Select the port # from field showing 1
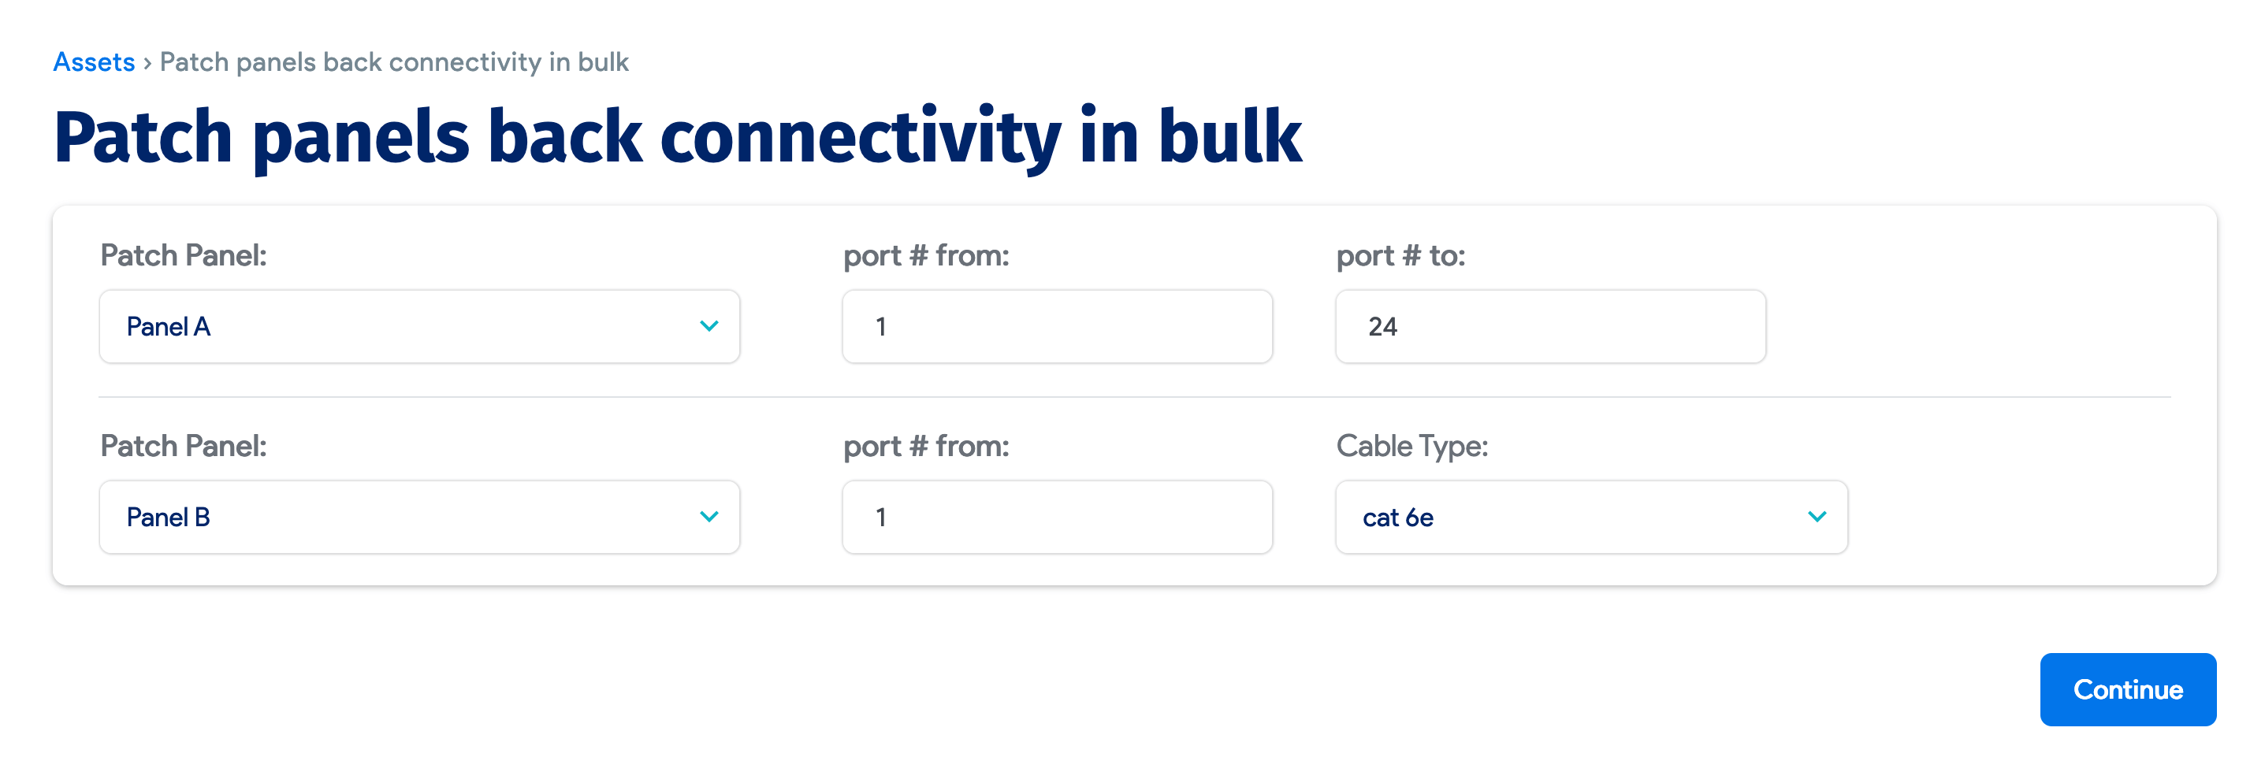Image resolution: width=2265 pixels, height=772 pixels. tap(1056, 326)
